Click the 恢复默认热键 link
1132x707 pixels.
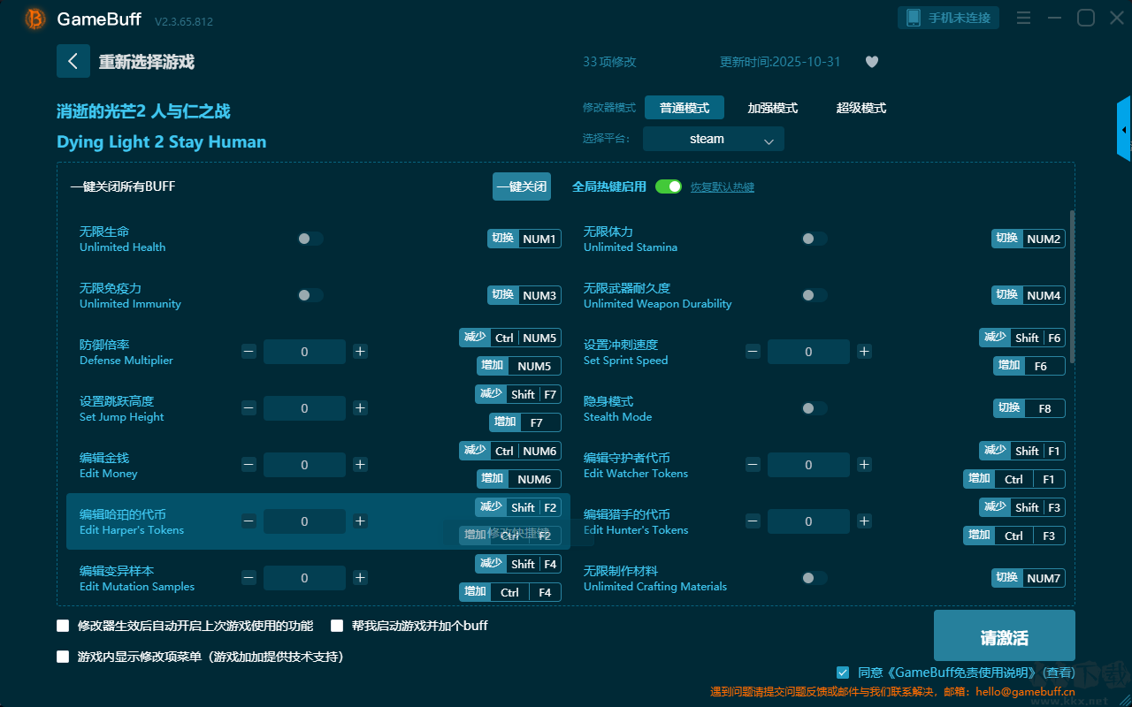[x=723, y=187]
